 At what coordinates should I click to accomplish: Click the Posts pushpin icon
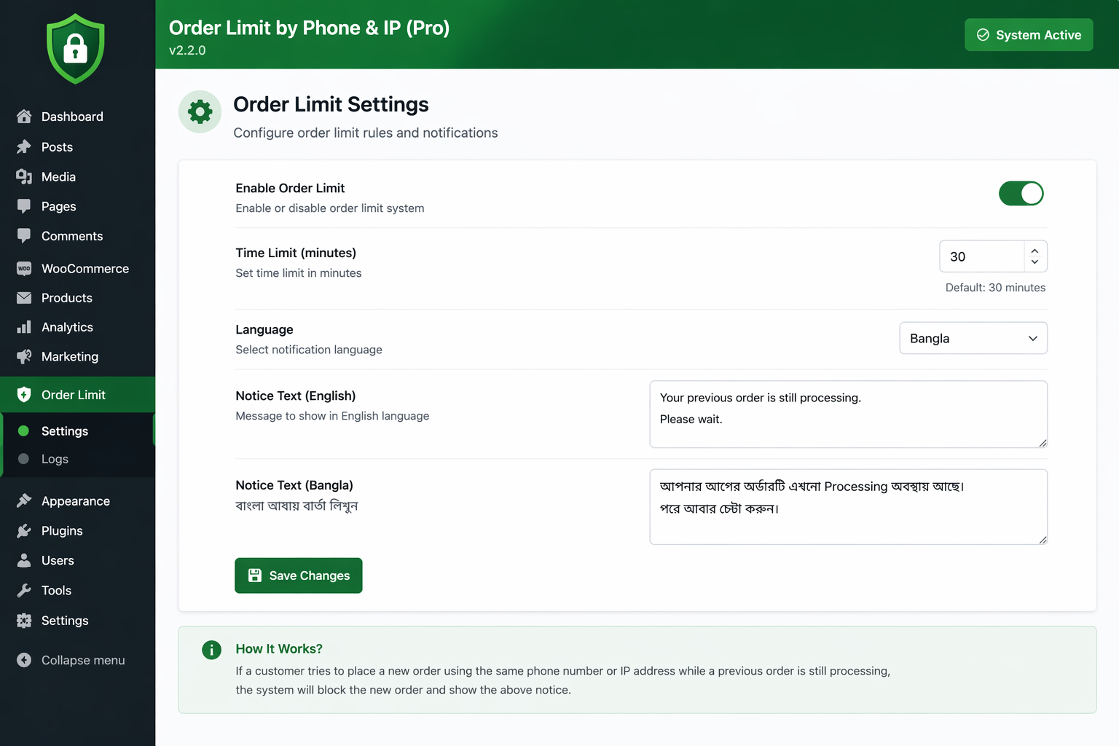pos(24,147)
